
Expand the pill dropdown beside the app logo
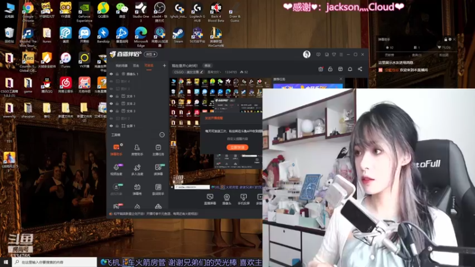point(151,55)
